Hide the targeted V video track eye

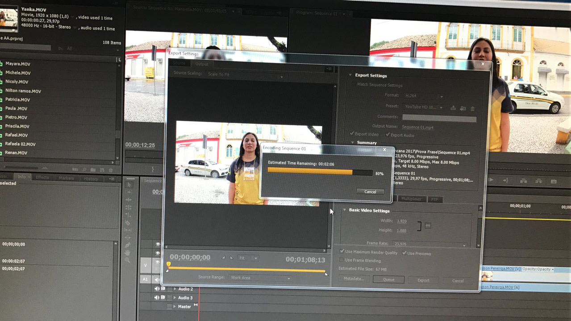158,263
